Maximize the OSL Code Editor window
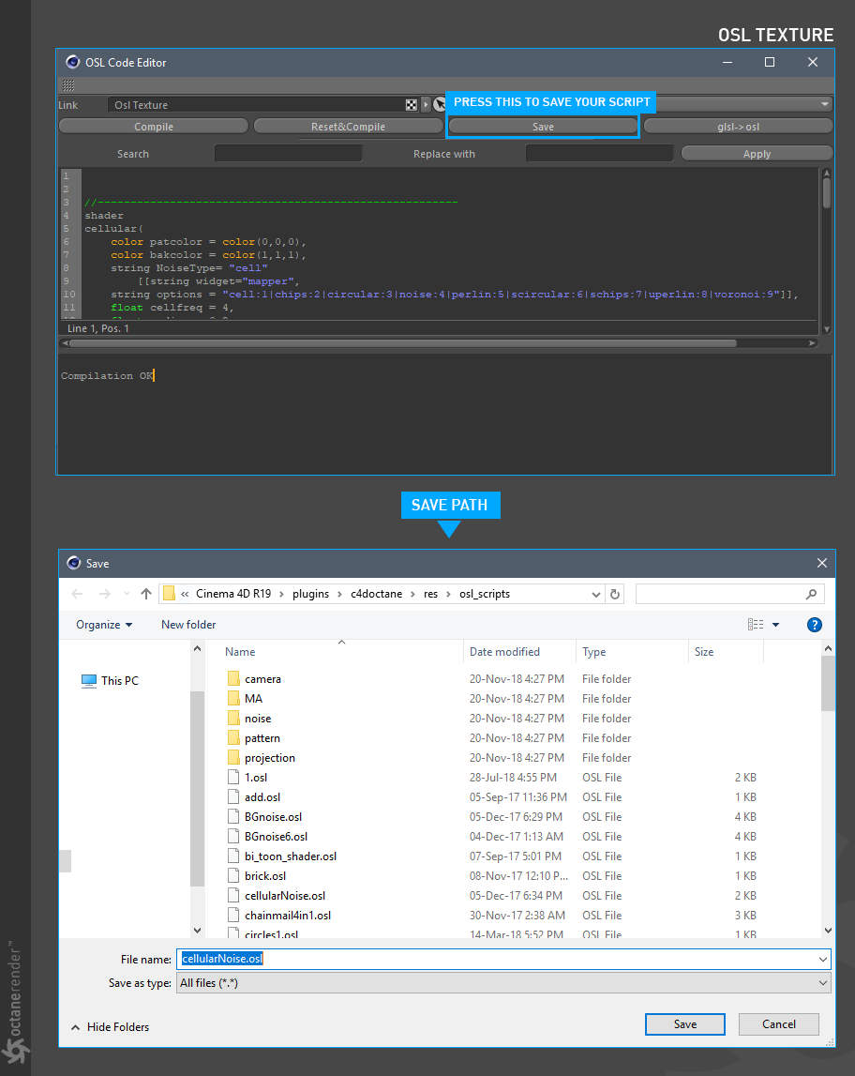The width and height of the screenshot is (855, 1076). [x=770, y=62]
